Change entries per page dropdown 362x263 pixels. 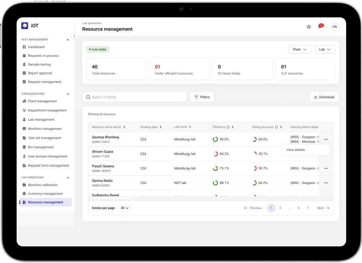click(x=125, y=208)
